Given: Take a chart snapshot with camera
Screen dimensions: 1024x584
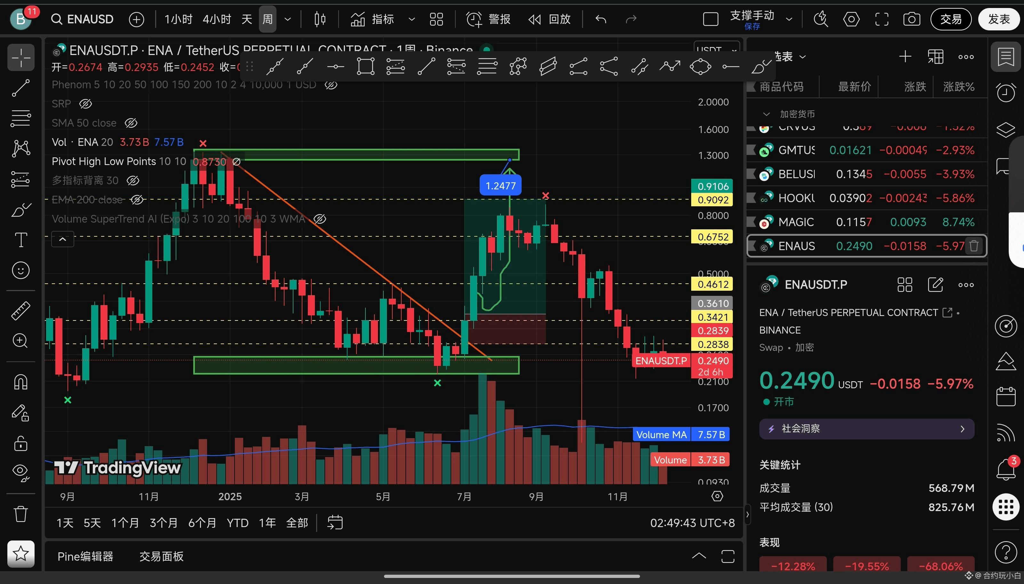Looking at the screenshot, I should point(912,19).
